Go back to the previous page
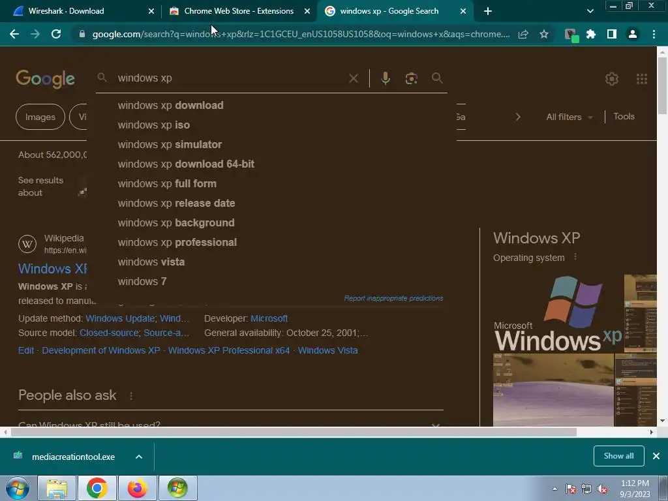668x501 pixels. tap(14, 34)
